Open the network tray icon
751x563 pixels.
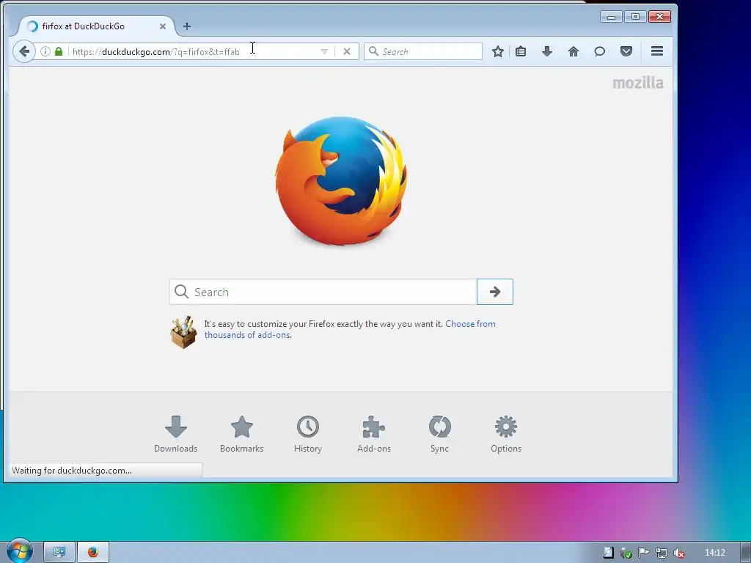point(662,553)
